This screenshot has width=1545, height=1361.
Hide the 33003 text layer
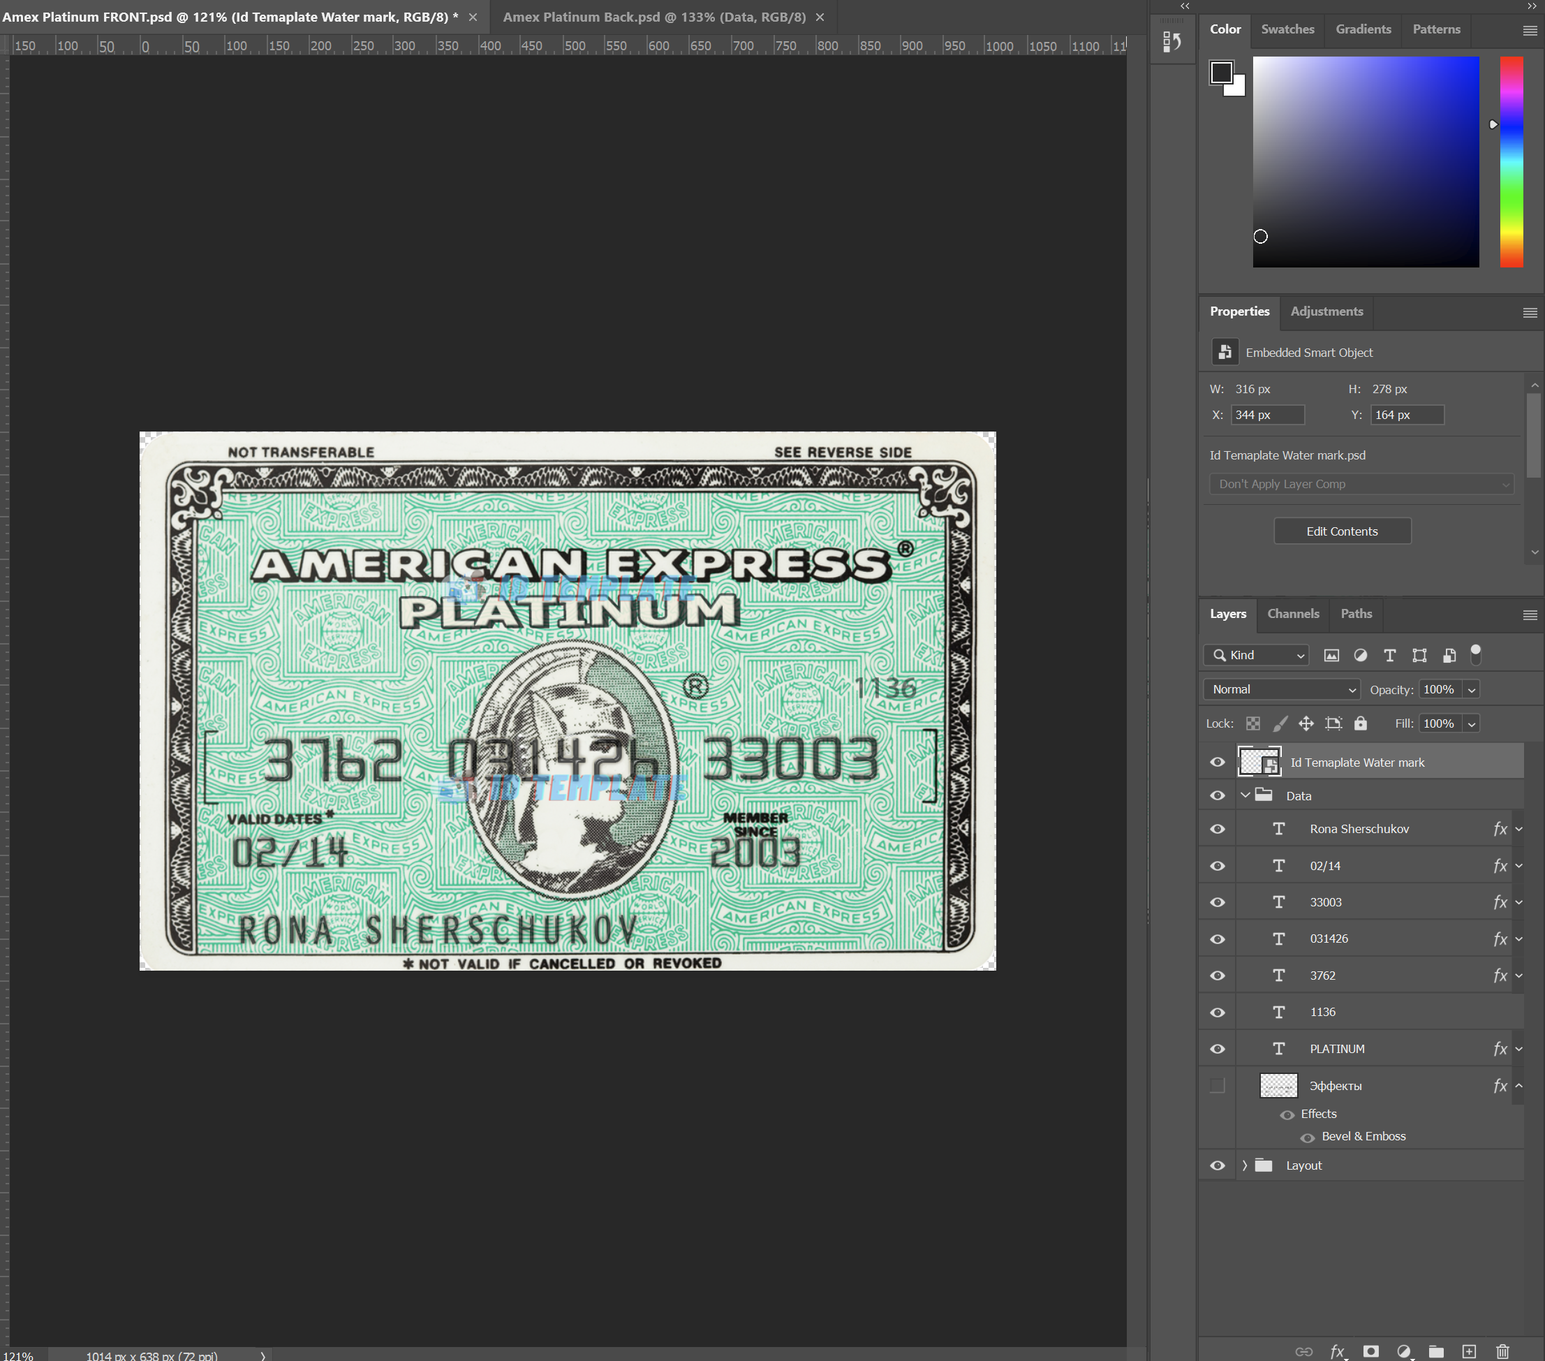click(x=1217, y=902)
